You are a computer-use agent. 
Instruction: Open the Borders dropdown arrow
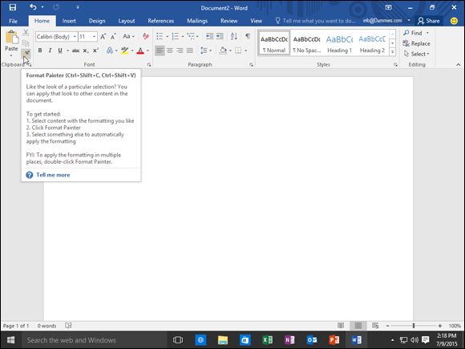[x=246, y=51]
